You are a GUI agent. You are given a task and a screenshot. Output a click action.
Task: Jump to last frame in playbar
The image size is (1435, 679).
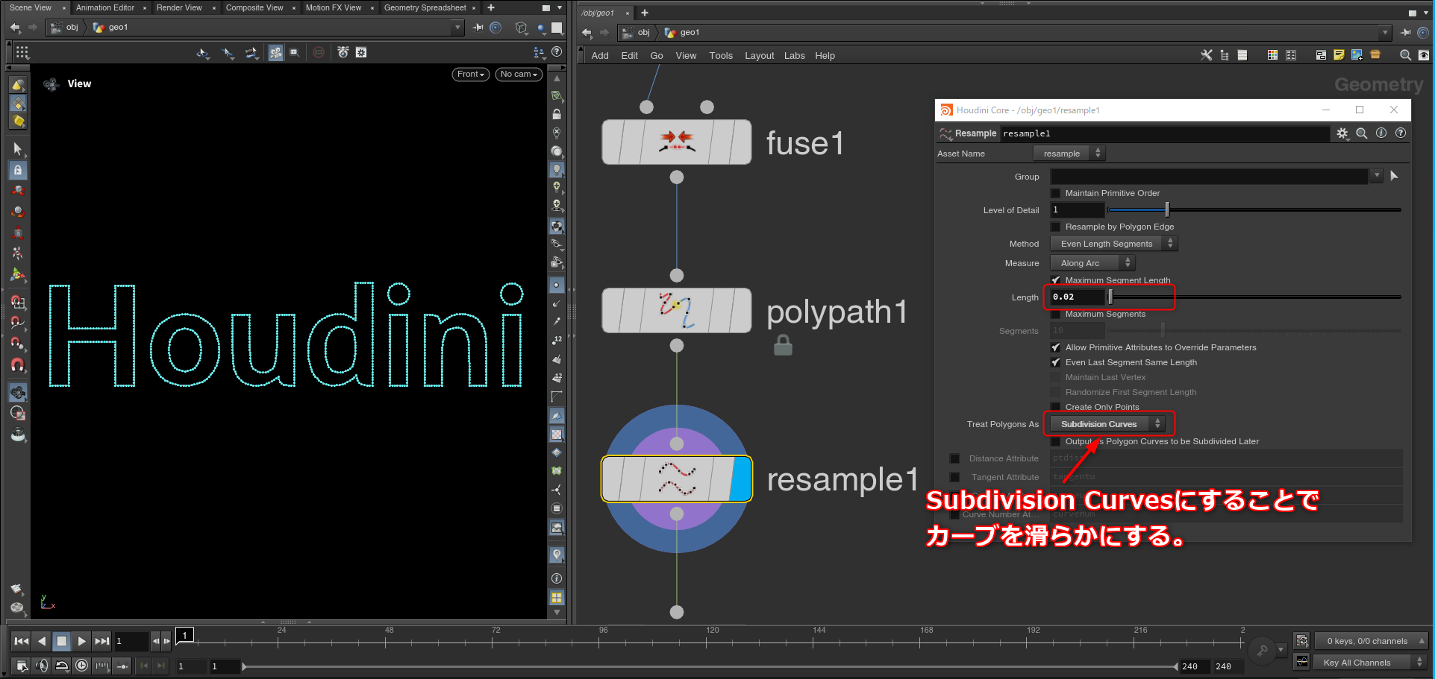102,641
